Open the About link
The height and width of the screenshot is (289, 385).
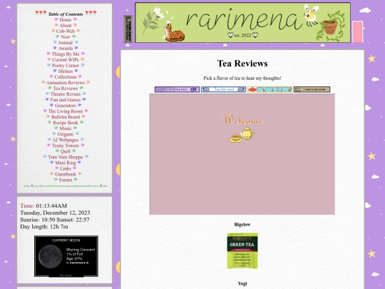point(66,25)
